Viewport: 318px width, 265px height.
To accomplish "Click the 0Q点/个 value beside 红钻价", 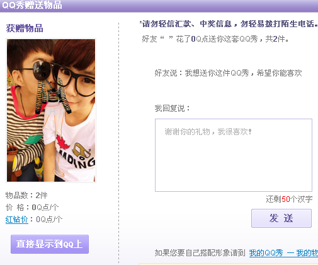I will [x=49, y=220].
